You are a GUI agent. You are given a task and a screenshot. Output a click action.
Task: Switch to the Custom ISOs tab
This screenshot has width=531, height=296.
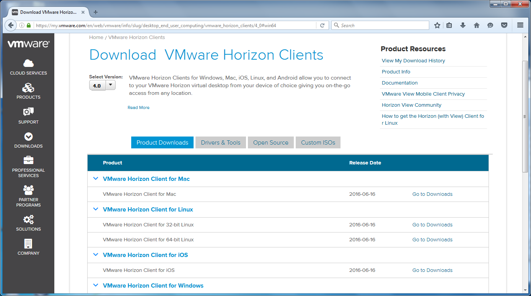pyautogui.click(x=318, y=142)
